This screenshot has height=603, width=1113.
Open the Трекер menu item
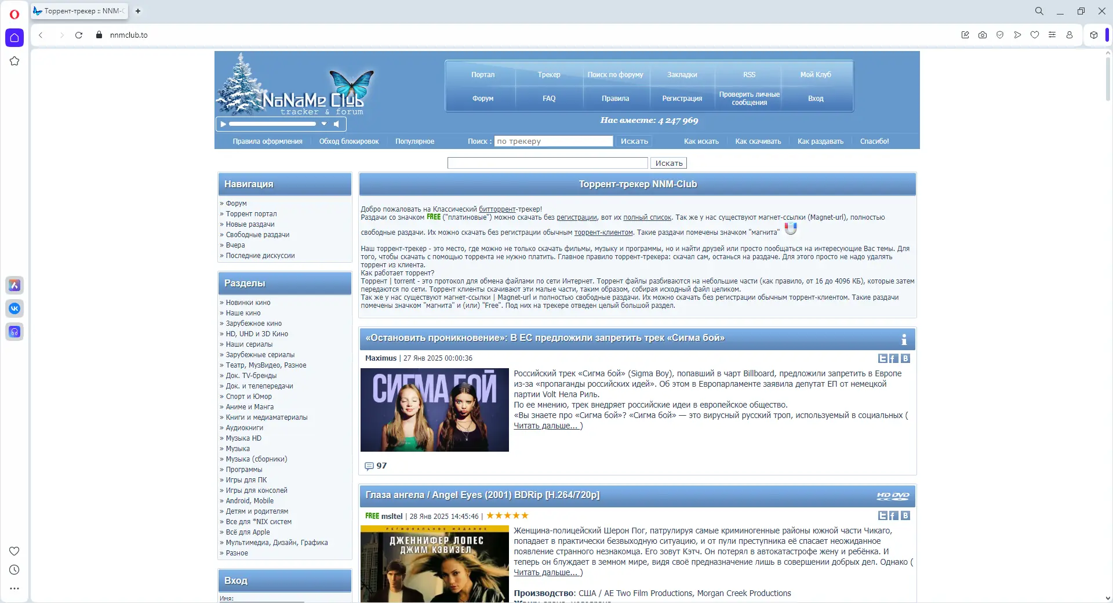click(549, 75)
